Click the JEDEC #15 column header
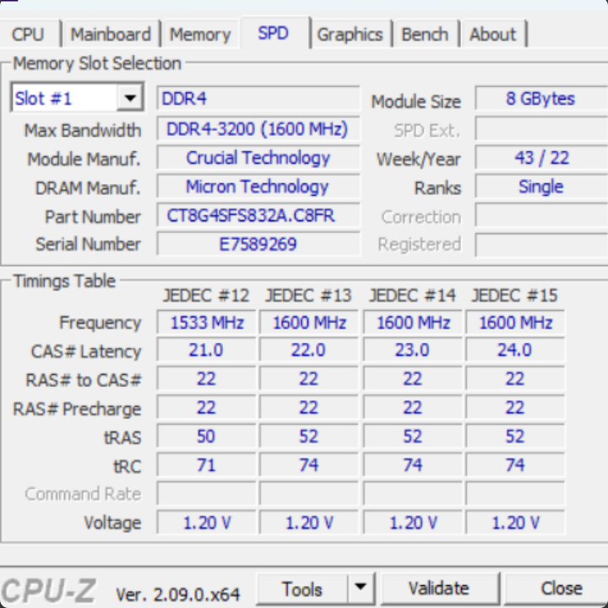The image size is (608, 608). (514, 296)
